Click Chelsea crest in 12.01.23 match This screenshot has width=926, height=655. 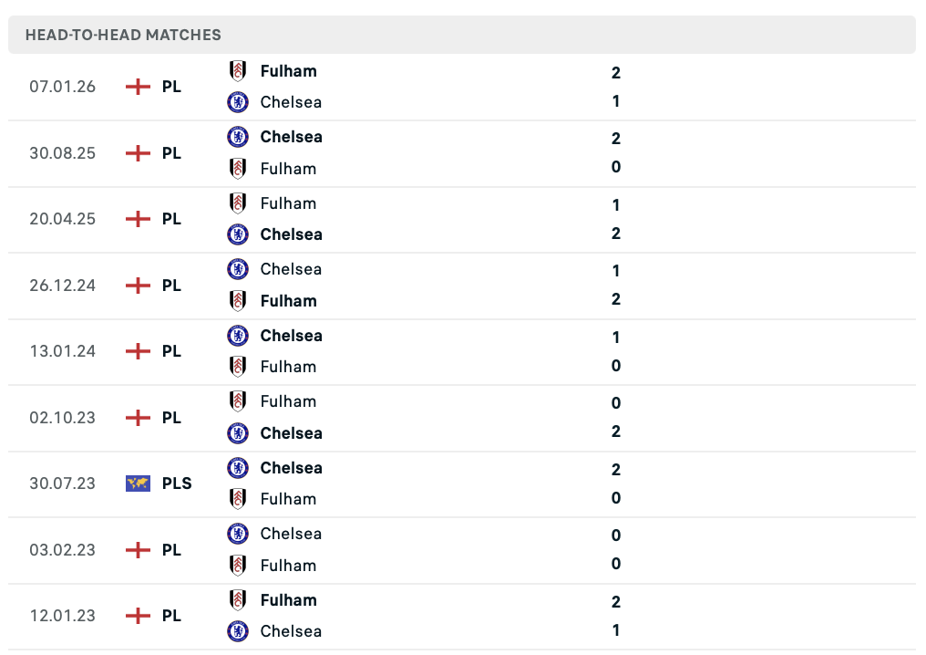coord(237,631)
